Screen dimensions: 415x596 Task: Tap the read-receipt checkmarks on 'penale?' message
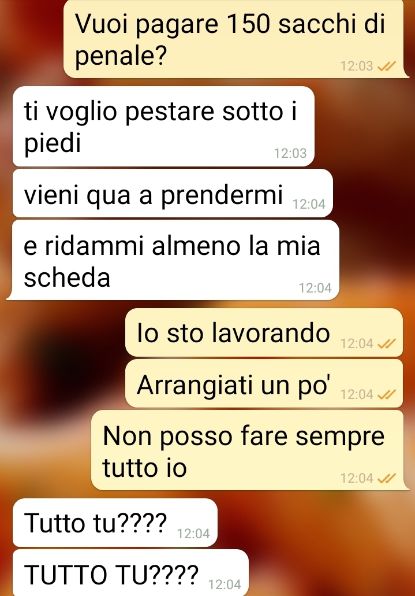point(387,66)
